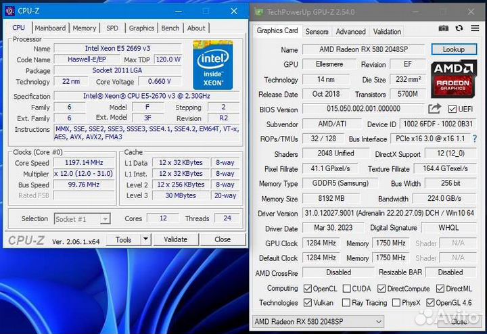Click the Release Date value Oct 2018
Image resolution: width=487 pixels, height=334 pixels.
326,94
